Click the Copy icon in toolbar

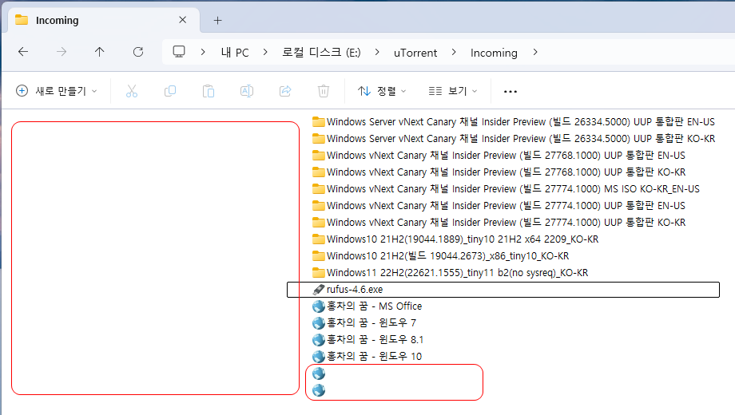tap(170, 91)
